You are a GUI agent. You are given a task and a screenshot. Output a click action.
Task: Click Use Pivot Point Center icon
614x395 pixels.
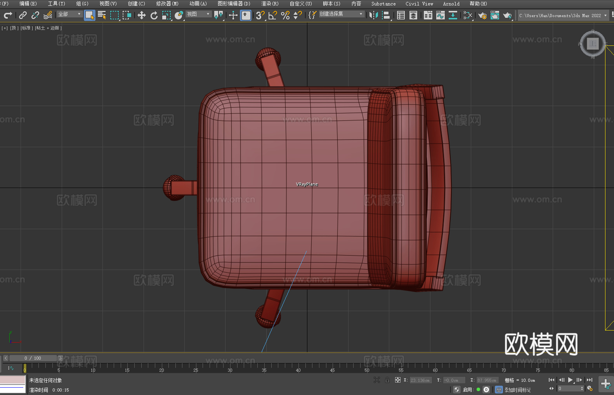tap(219, 15)
